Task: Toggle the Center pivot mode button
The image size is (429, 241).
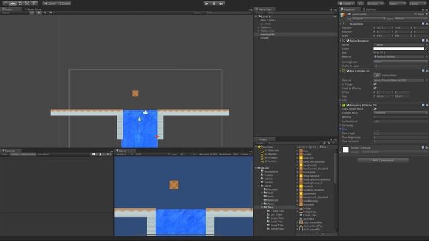Action: point(50,3)
